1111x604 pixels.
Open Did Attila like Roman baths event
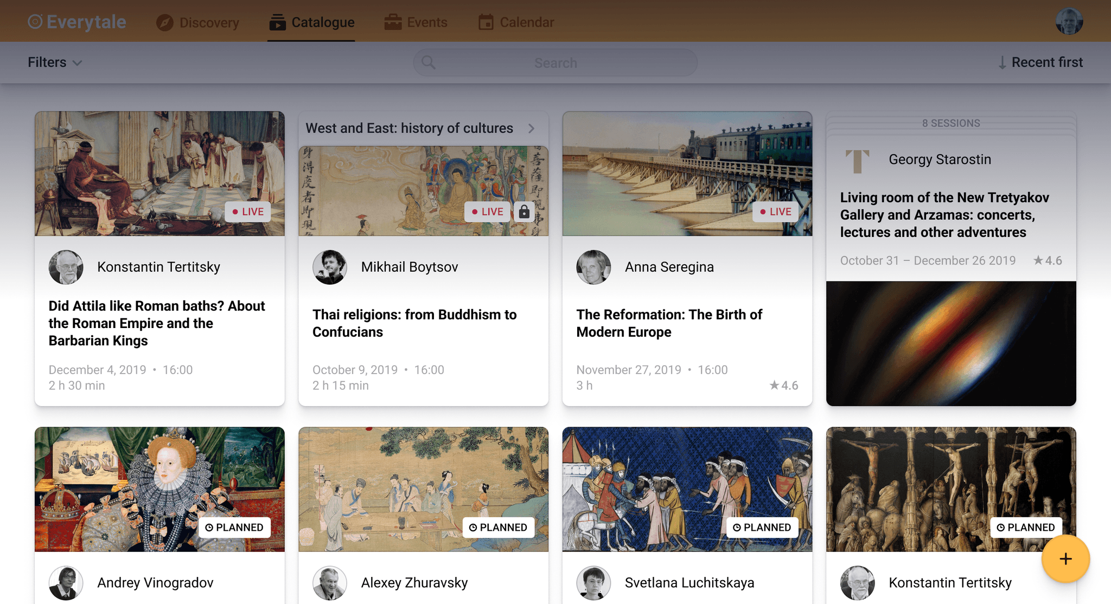tap(156, 323)
